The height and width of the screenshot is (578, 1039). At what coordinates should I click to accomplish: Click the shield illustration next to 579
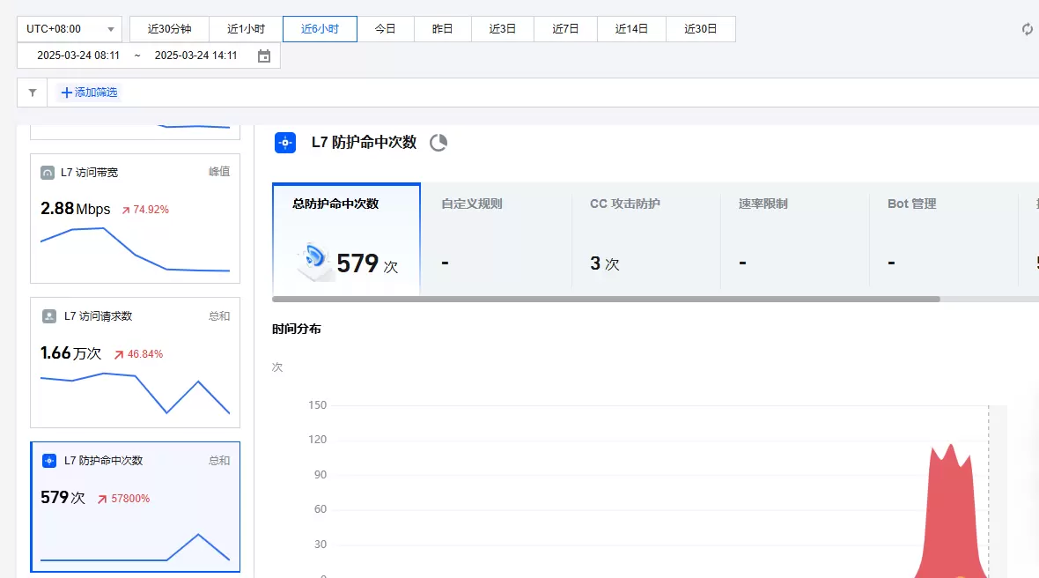pyautogui.click(x=314, y=261)
